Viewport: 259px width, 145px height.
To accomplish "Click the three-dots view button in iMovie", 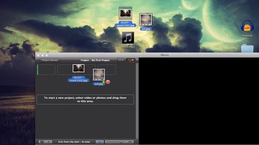I will (121, 60).
